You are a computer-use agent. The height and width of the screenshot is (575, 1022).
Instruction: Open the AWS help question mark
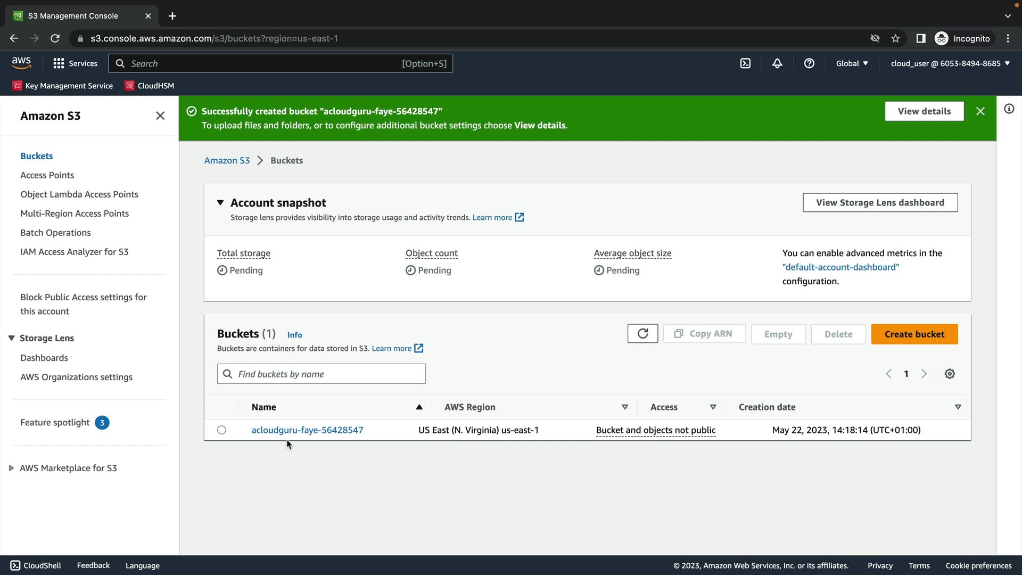(x=809, y=63)
